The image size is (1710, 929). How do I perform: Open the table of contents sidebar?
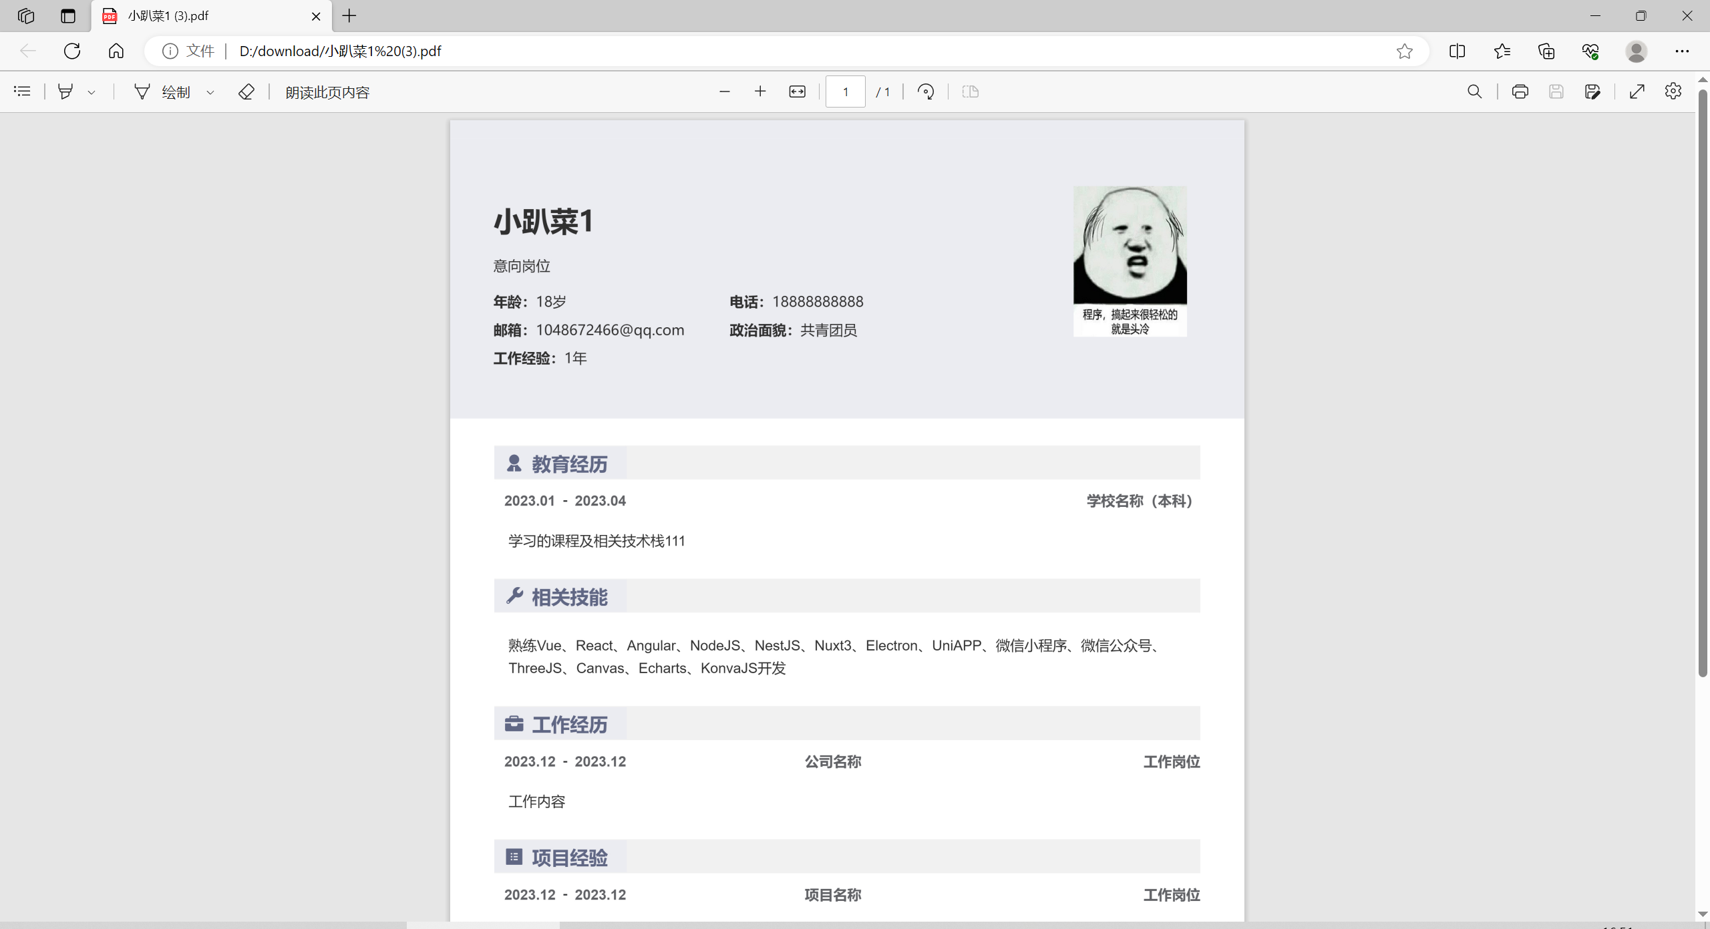pyautogui.click(x=22, y=91)
